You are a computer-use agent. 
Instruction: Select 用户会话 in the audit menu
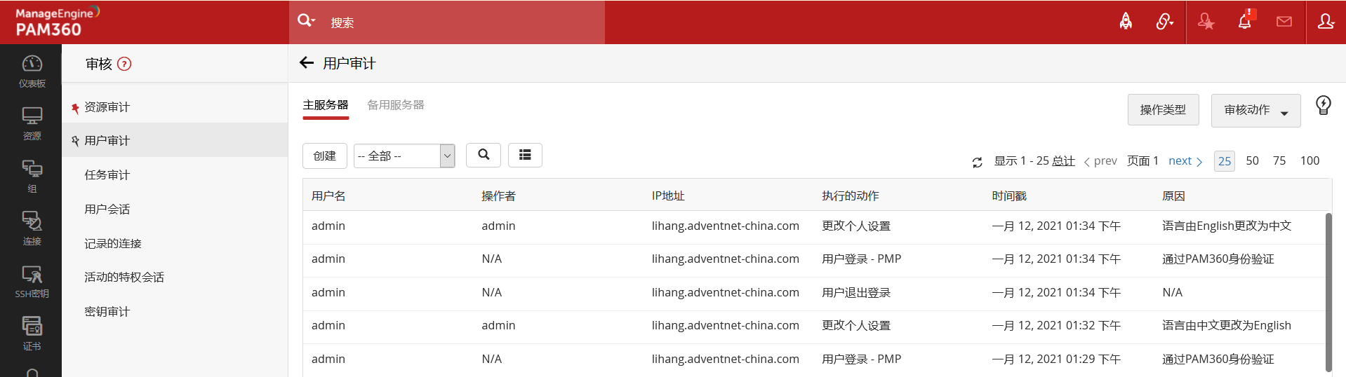107,210
